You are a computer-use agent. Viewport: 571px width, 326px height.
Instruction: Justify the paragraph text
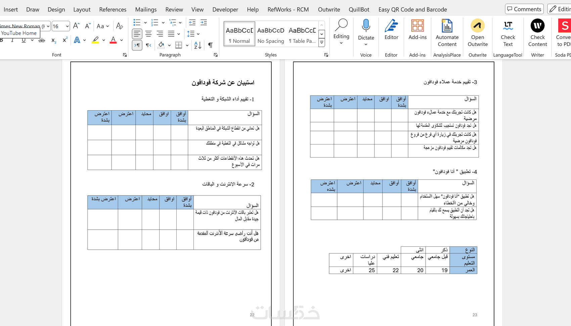[171, 34]
